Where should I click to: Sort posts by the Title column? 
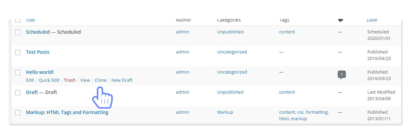[x=31, y=20]
